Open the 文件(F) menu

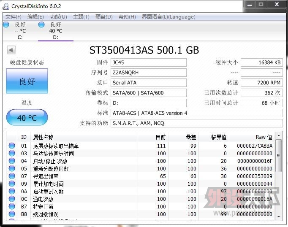14,17
